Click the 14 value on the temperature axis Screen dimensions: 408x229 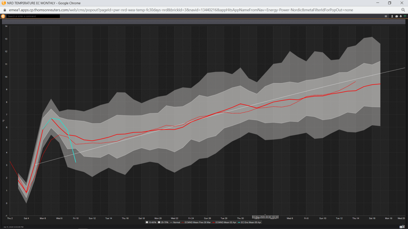coord(6,26)
